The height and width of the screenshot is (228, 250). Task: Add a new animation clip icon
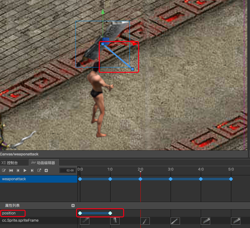click(x=46, y=171)
